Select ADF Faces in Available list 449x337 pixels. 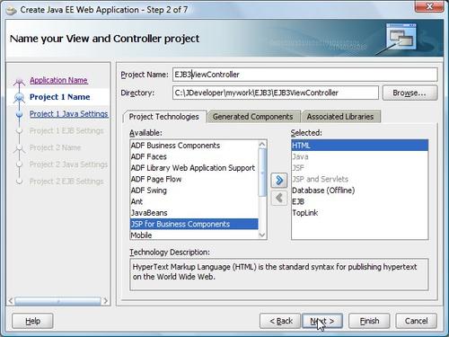point(194,156)
